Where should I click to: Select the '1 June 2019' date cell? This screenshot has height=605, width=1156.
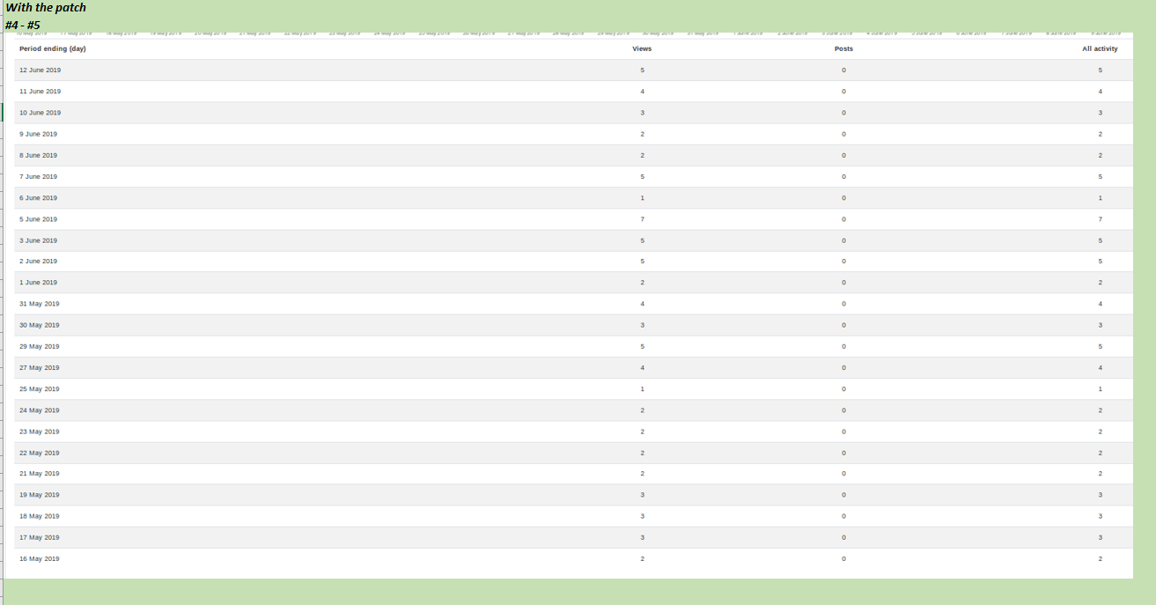tap(38, 283)
